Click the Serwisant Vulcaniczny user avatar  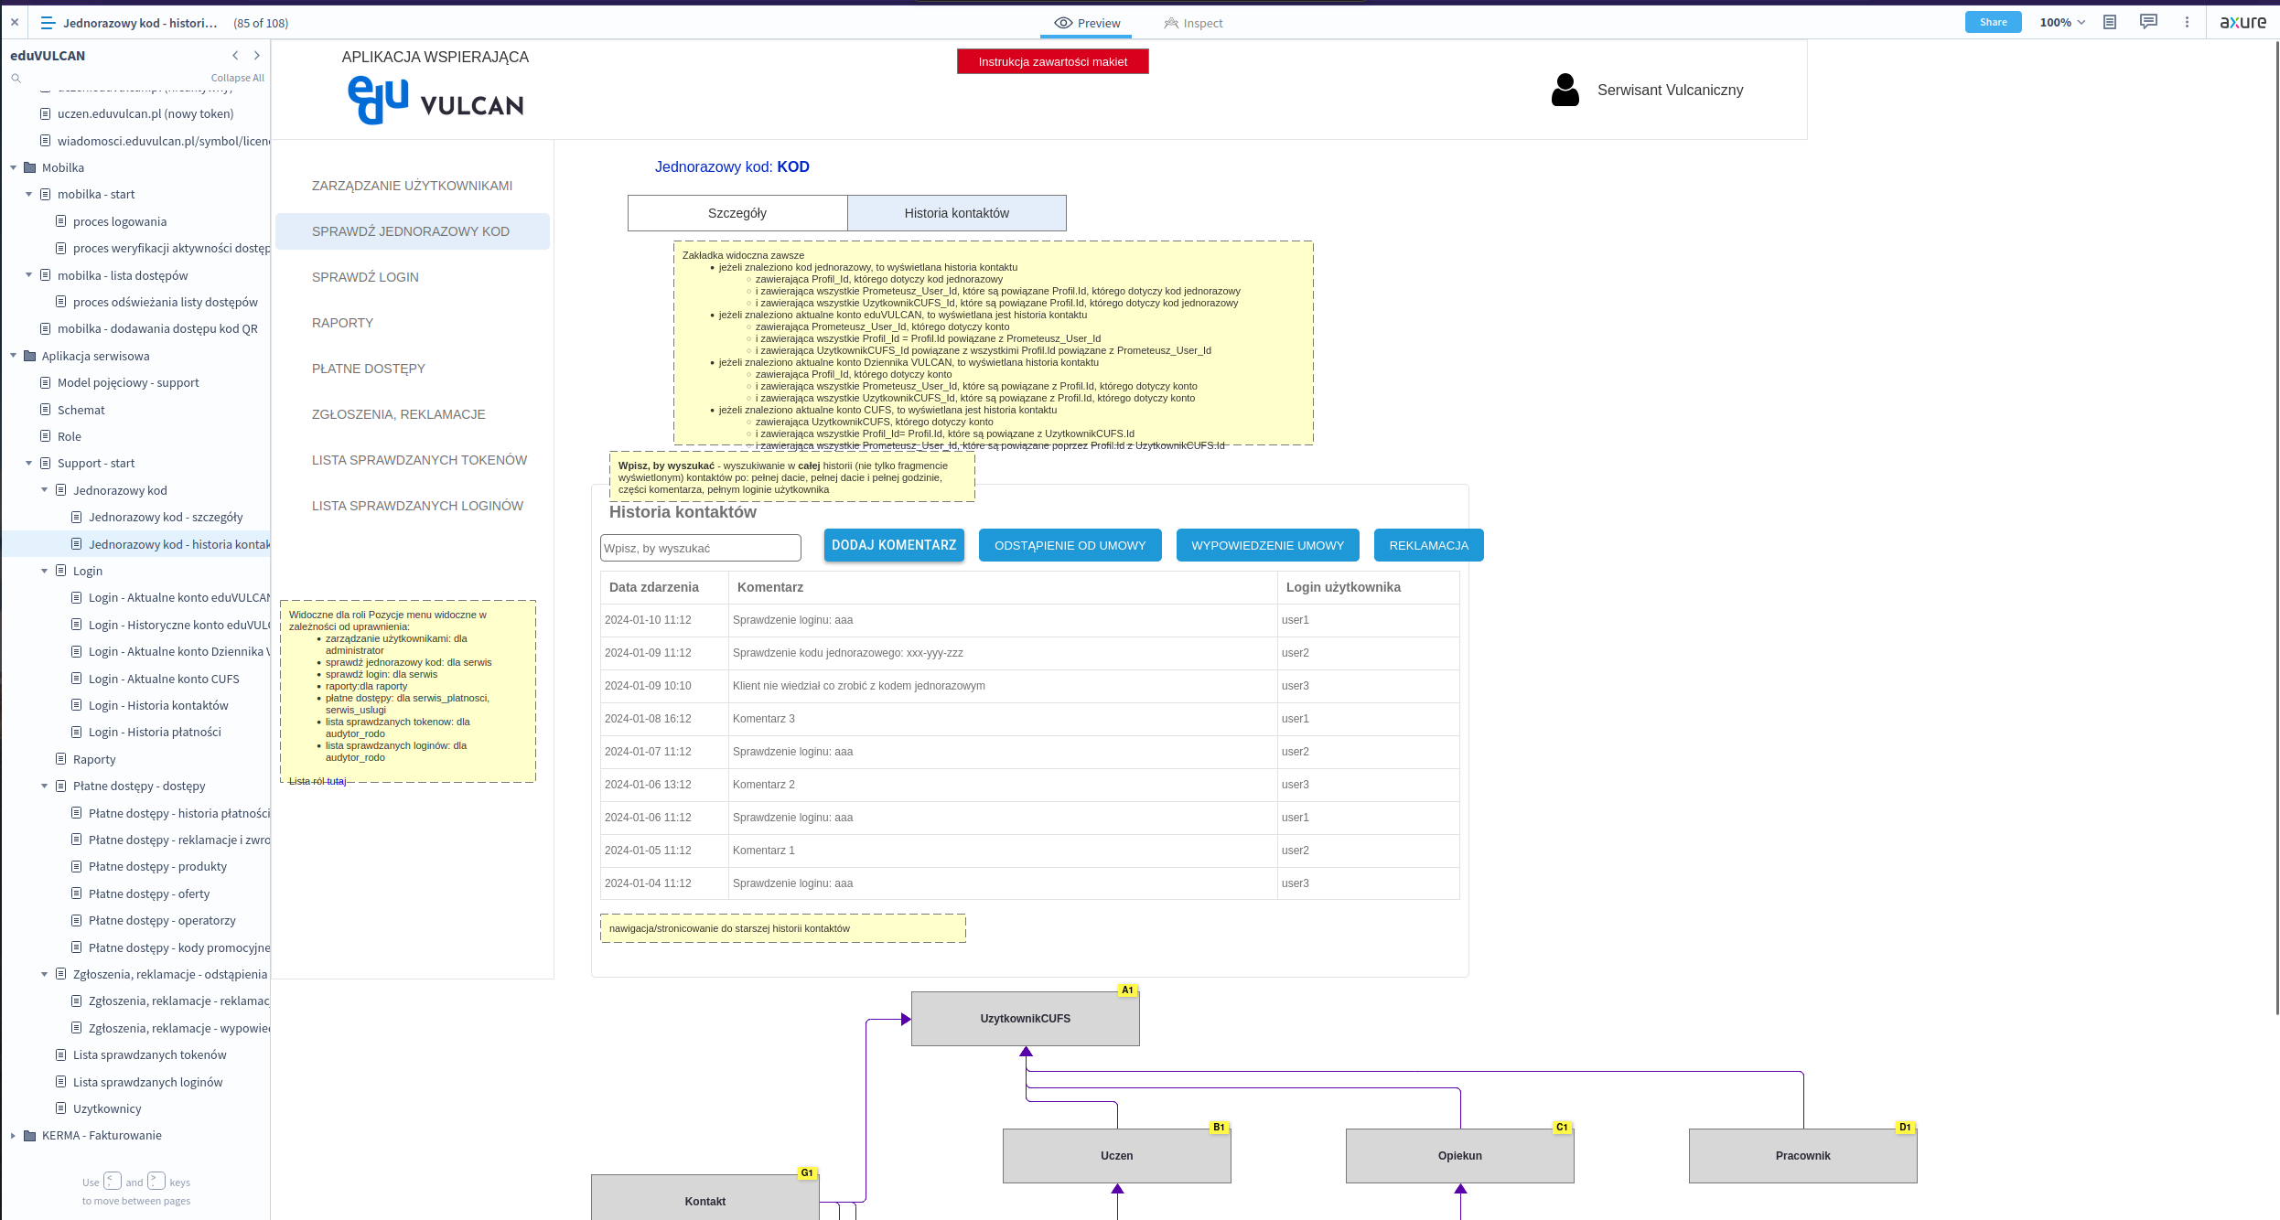click(1565, 90)
